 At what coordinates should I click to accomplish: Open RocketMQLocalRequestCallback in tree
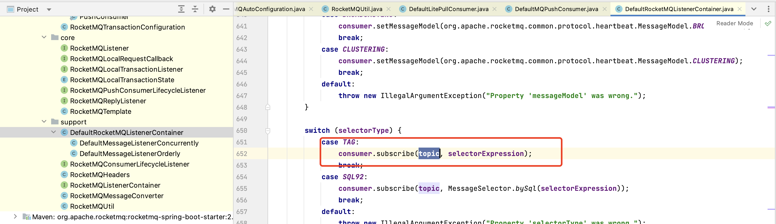[x=122, y=59]
